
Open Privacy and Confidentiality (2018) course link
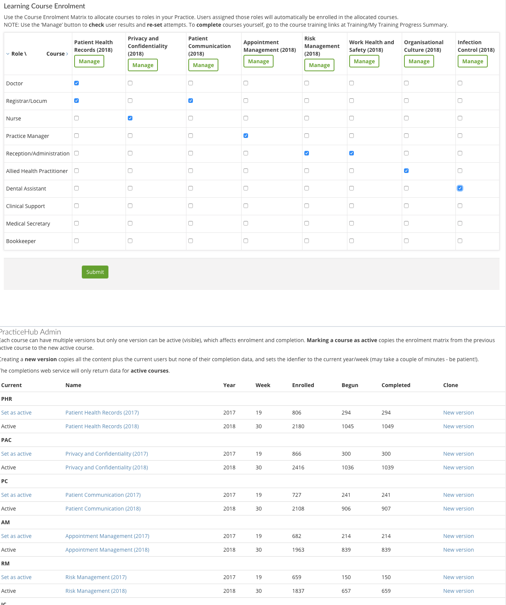[107, 467]
